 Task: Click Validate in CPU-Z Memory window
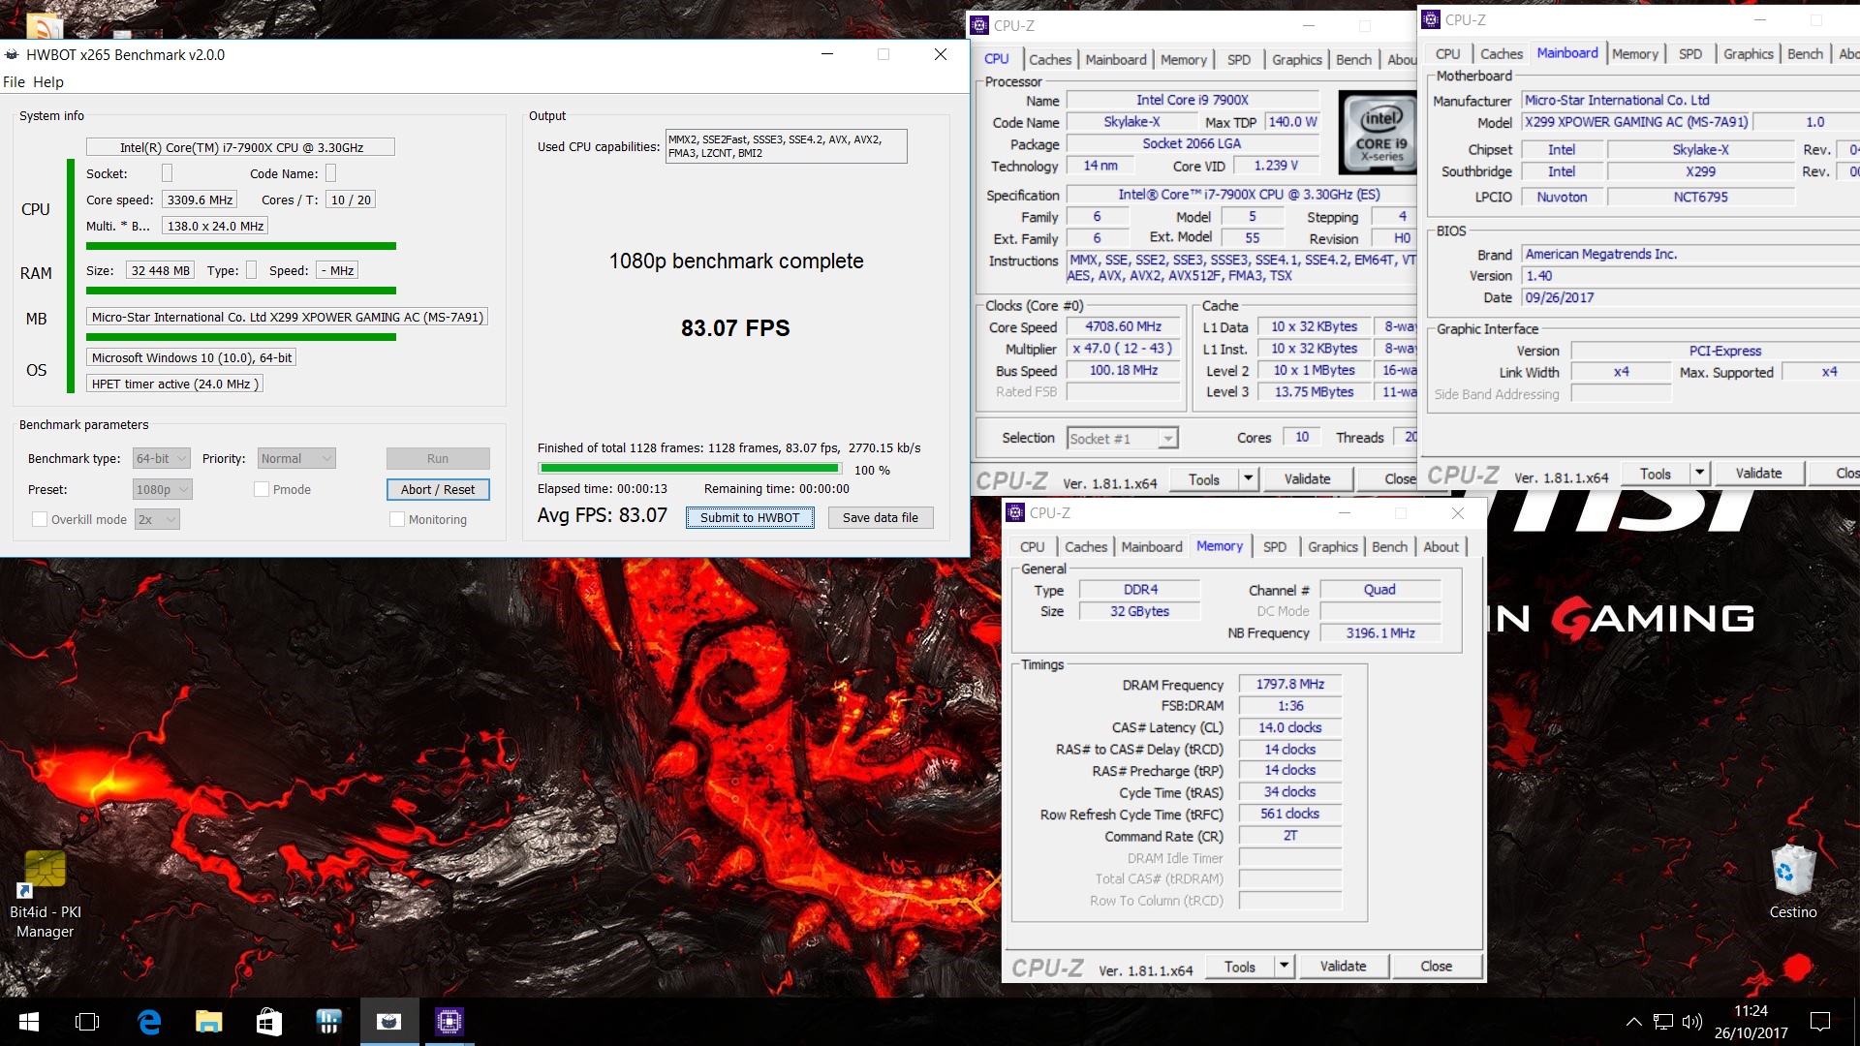[x=1343, y=967]
